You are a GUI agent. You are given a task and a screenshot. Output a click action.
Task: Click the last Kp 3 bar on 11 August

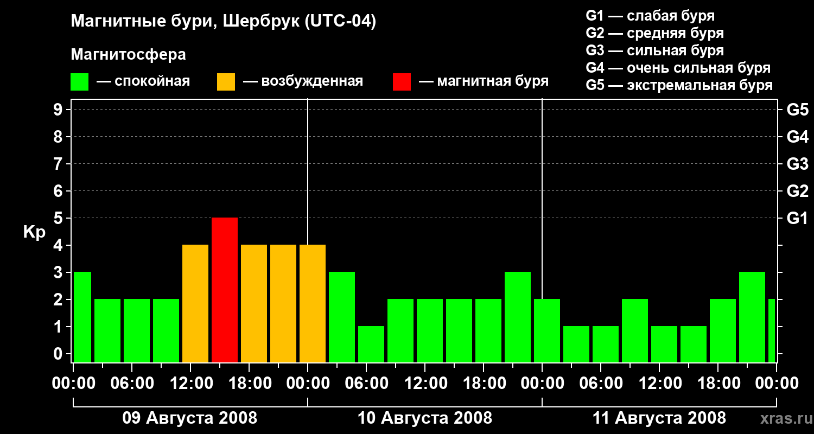[x=752, y=317]
